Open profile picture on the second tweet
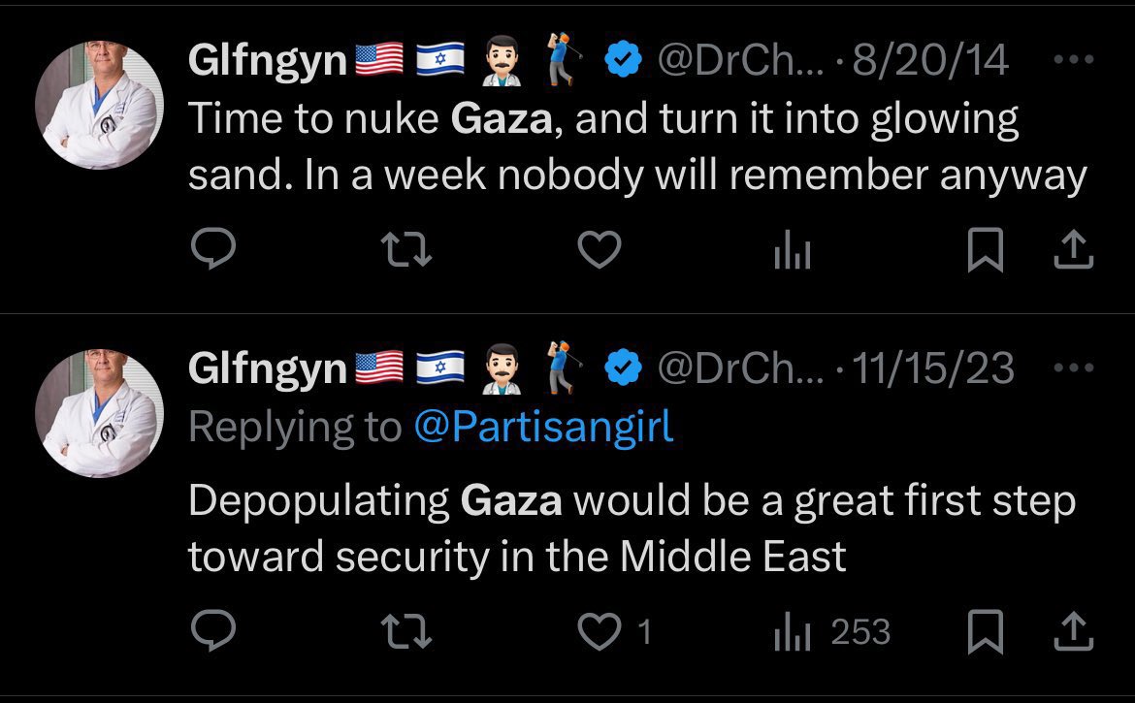The height and width of the screenshot is (703, 1135). point(99,413)
